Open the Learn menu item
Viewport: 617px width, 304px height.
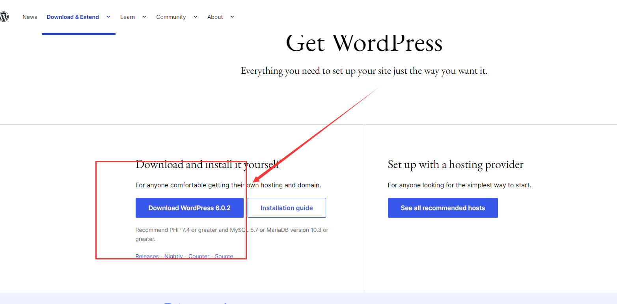click(127, 17)
